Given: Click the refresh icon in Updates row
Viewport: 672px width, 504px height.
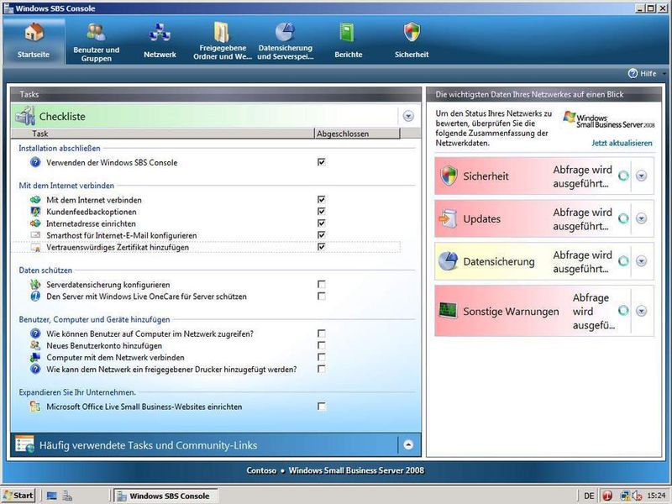Looking at the screenshot, I should click(622, 218).
